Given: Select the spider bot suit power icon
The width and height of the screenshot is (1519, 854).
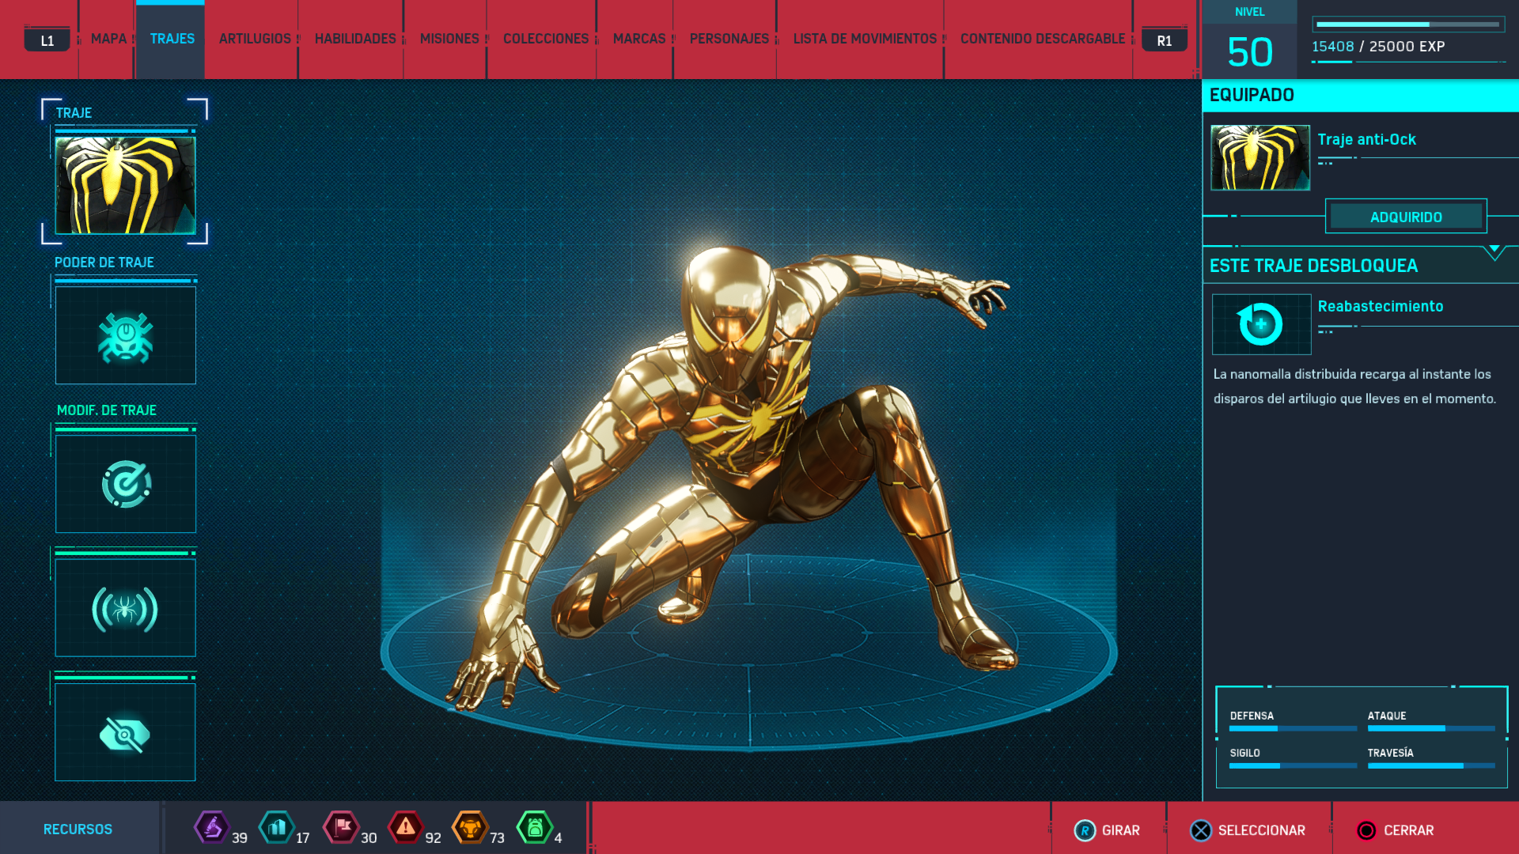Looking at the screenshot, I should pos(126,336).
